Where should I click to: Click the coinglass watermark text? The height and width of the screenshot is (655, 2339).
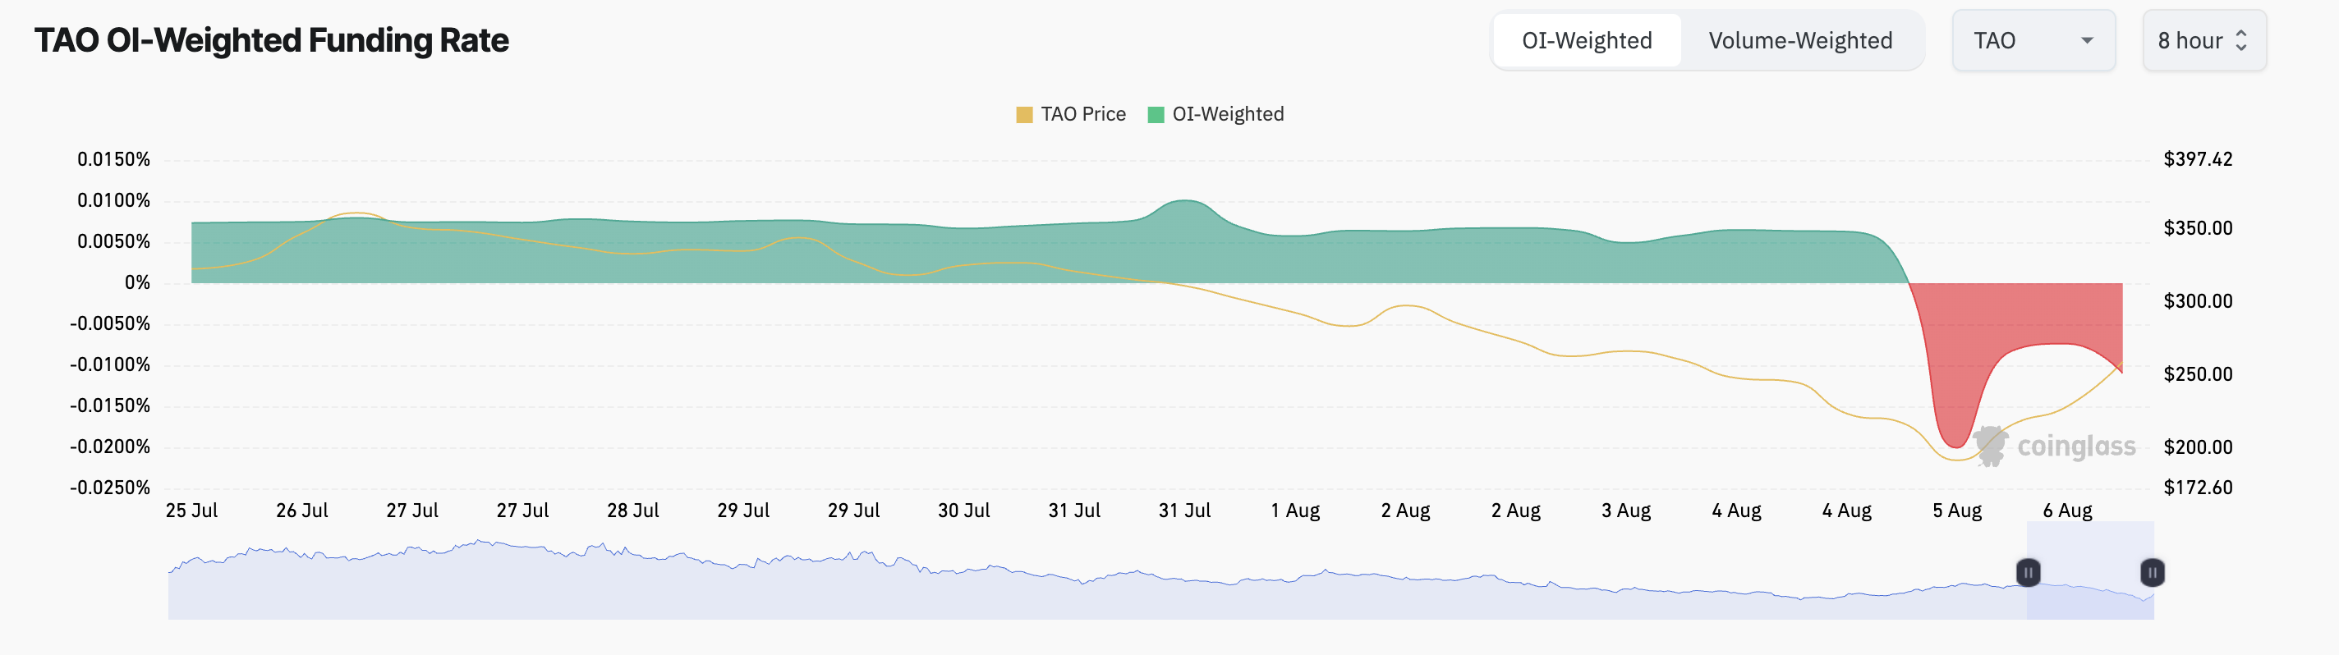[x=2075, y=447]
